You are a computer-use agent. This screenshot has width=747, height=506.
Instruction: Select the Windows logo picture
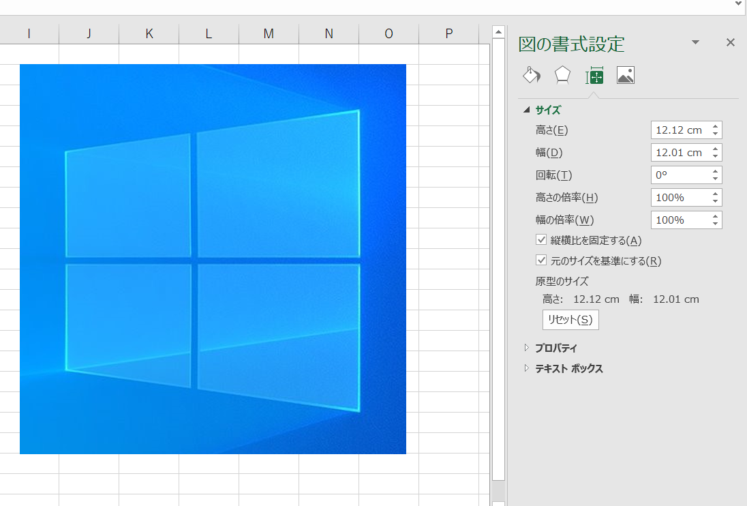(213, 258)
